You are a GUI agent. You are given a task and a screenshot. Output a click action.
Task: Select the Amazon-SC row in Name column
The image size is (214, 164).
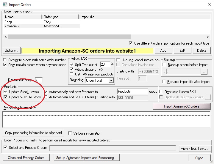[13, 26]
